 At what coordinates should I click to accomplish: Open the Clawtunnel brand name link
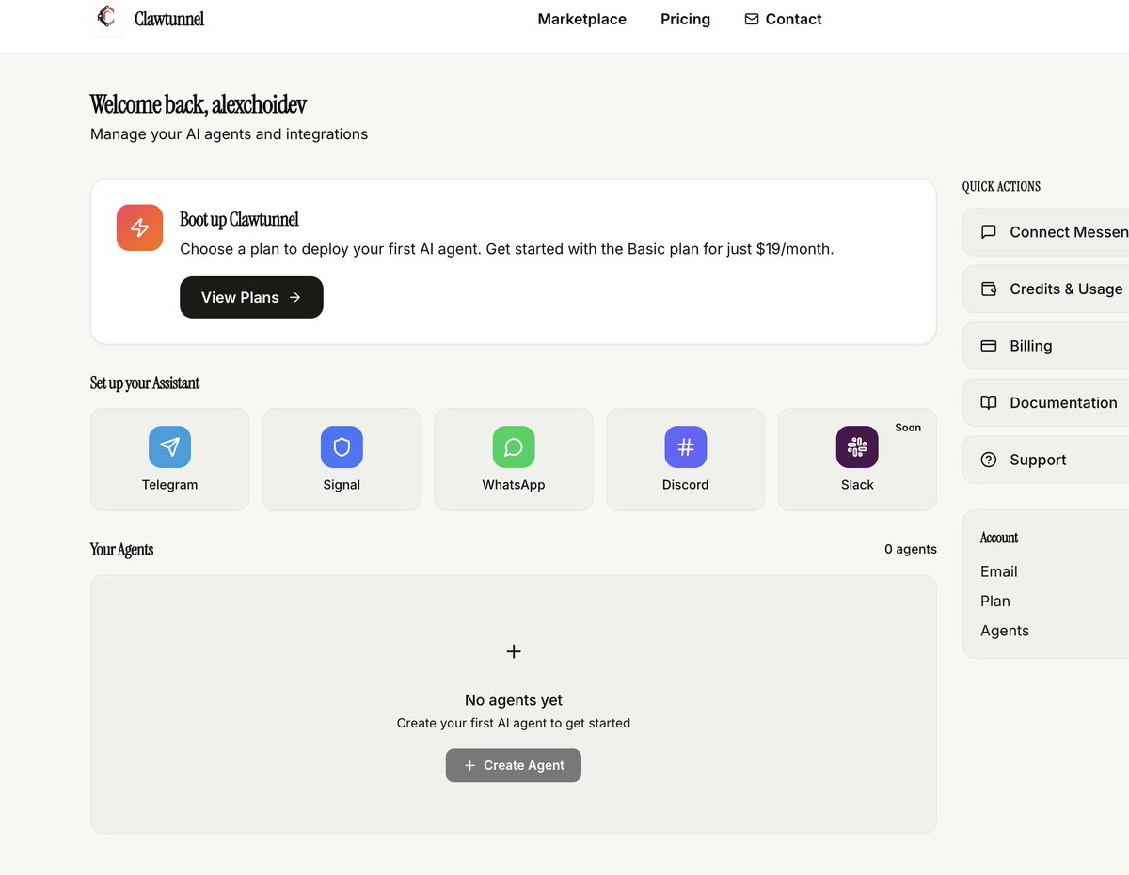(x=169, y=19)
